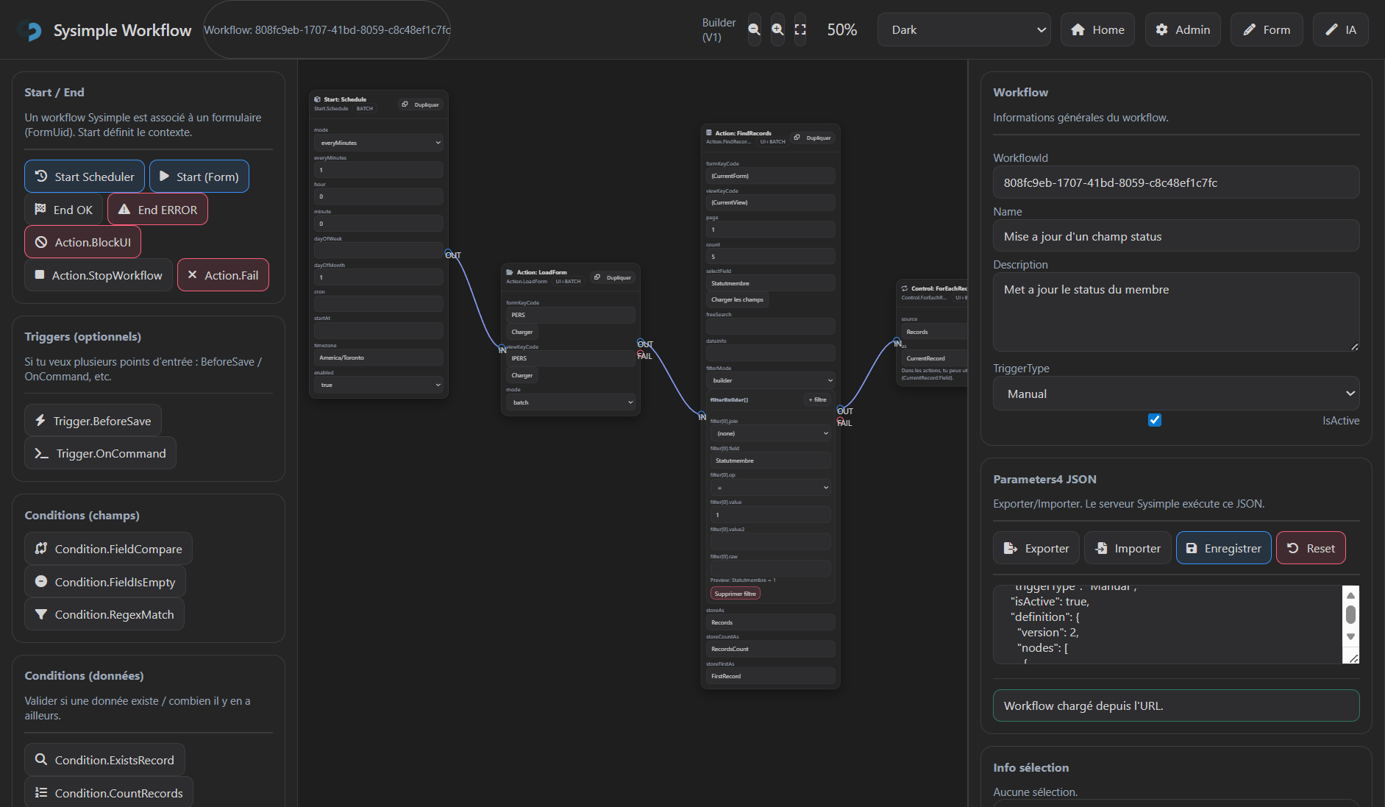Click the Description text area

coord(1176,312)
